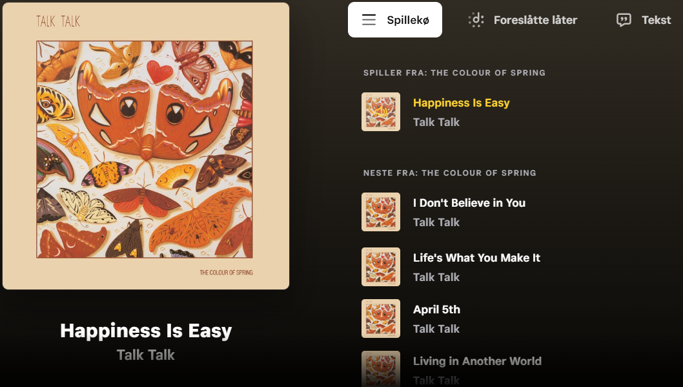
Task: Click the Tekst lyrics speech bubble icon
Action: [624, 20]
